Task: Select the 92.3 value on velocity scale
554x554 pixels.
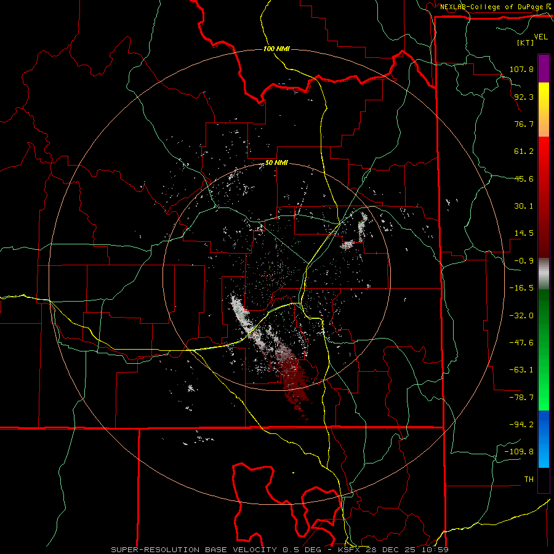Action: (524, 97)
